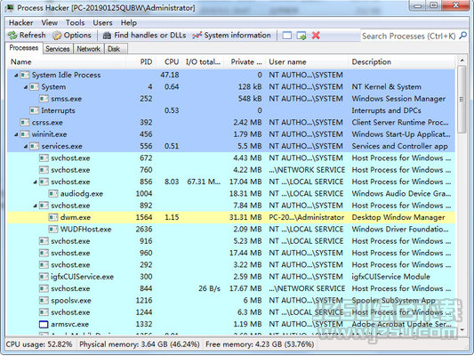Select the dwm.exe process name
Image resolution: width=474 pixels, height=356 pixels.
click(76, 217)
